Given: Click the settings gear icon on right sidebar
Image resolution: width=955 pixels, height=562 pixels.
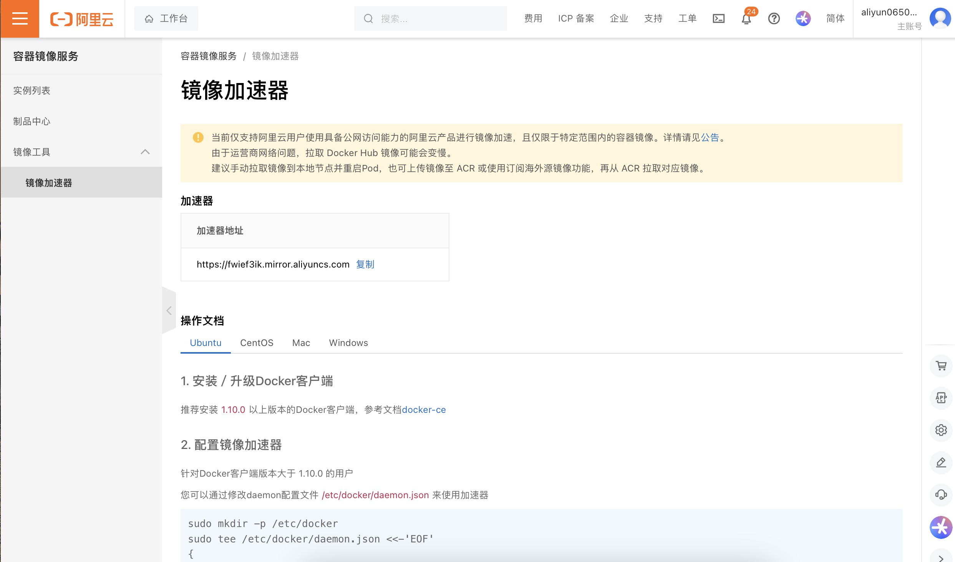Looking at the screenshot, I should 941,430.
